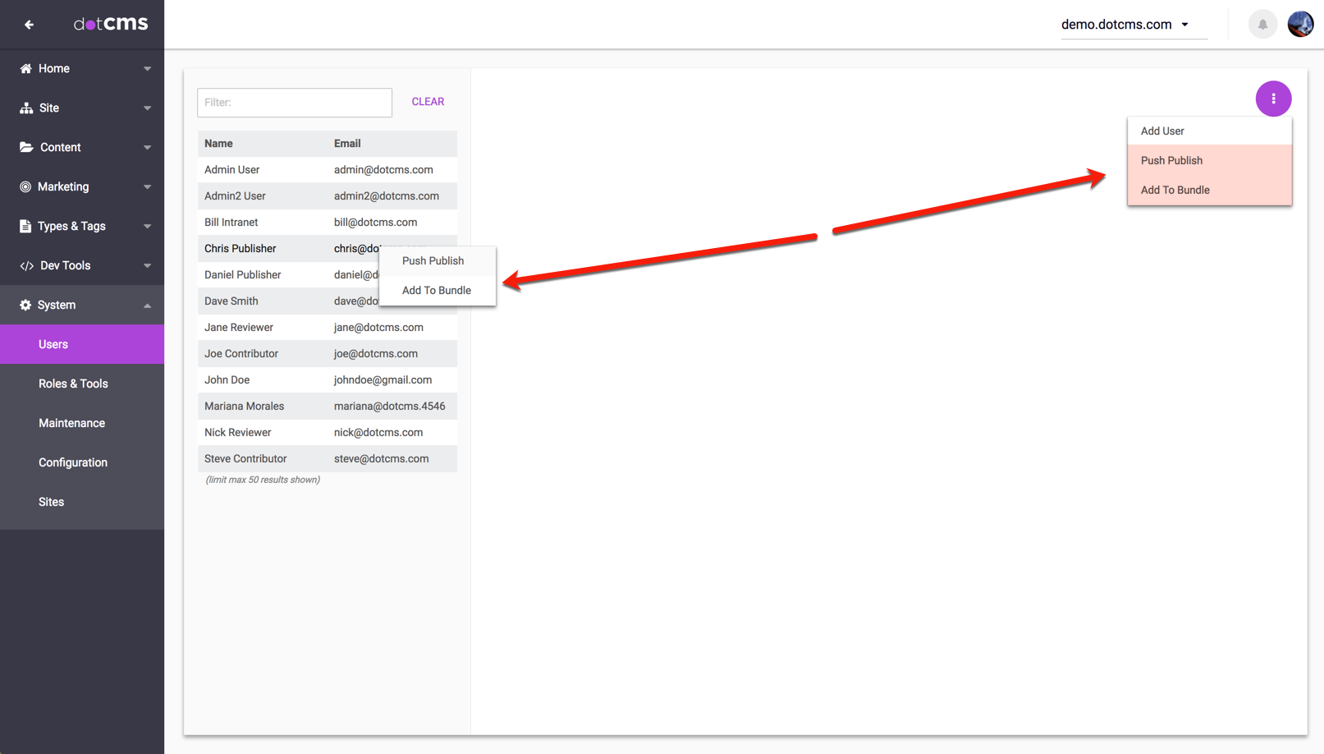Viewport: 1324px width, 754px height.
Task: Open Roles & Tools in sidebar
Action: tap(73, 384)
